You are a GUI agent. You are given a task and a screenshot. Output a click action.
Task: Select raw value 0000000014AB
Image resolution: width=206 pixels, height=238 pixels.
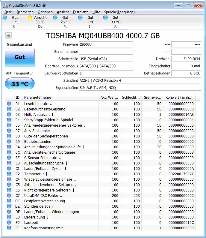pyautogui.click(x=181, y=114)
